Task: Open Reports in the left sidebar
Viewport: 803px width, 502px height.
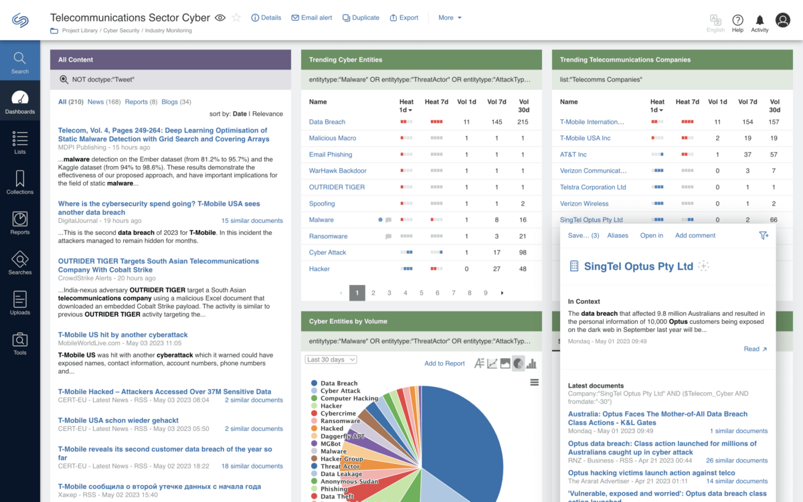Action: pyautogui.click(x=20, y=223)
